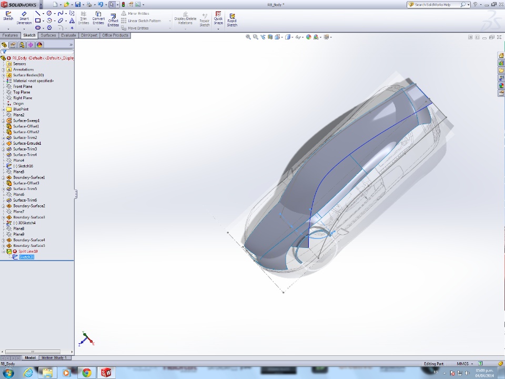Collapse the Split Line10 feature node
Viewport: 505px width, 379px height.
3,252
